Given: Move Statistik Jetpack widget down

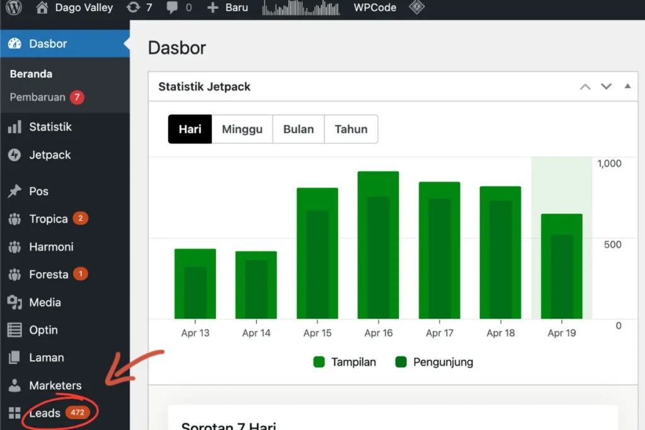Looking at the screenshot, I should coord(606,86).
